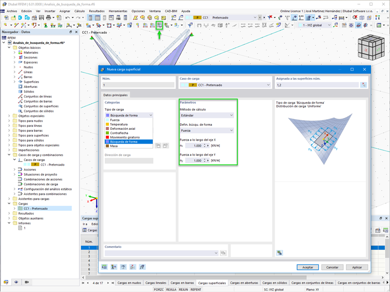Click the cancel-filter funnel icon with red X
Image resolution: width=390 pixels, height=292 pixels.
click(270, 17)
